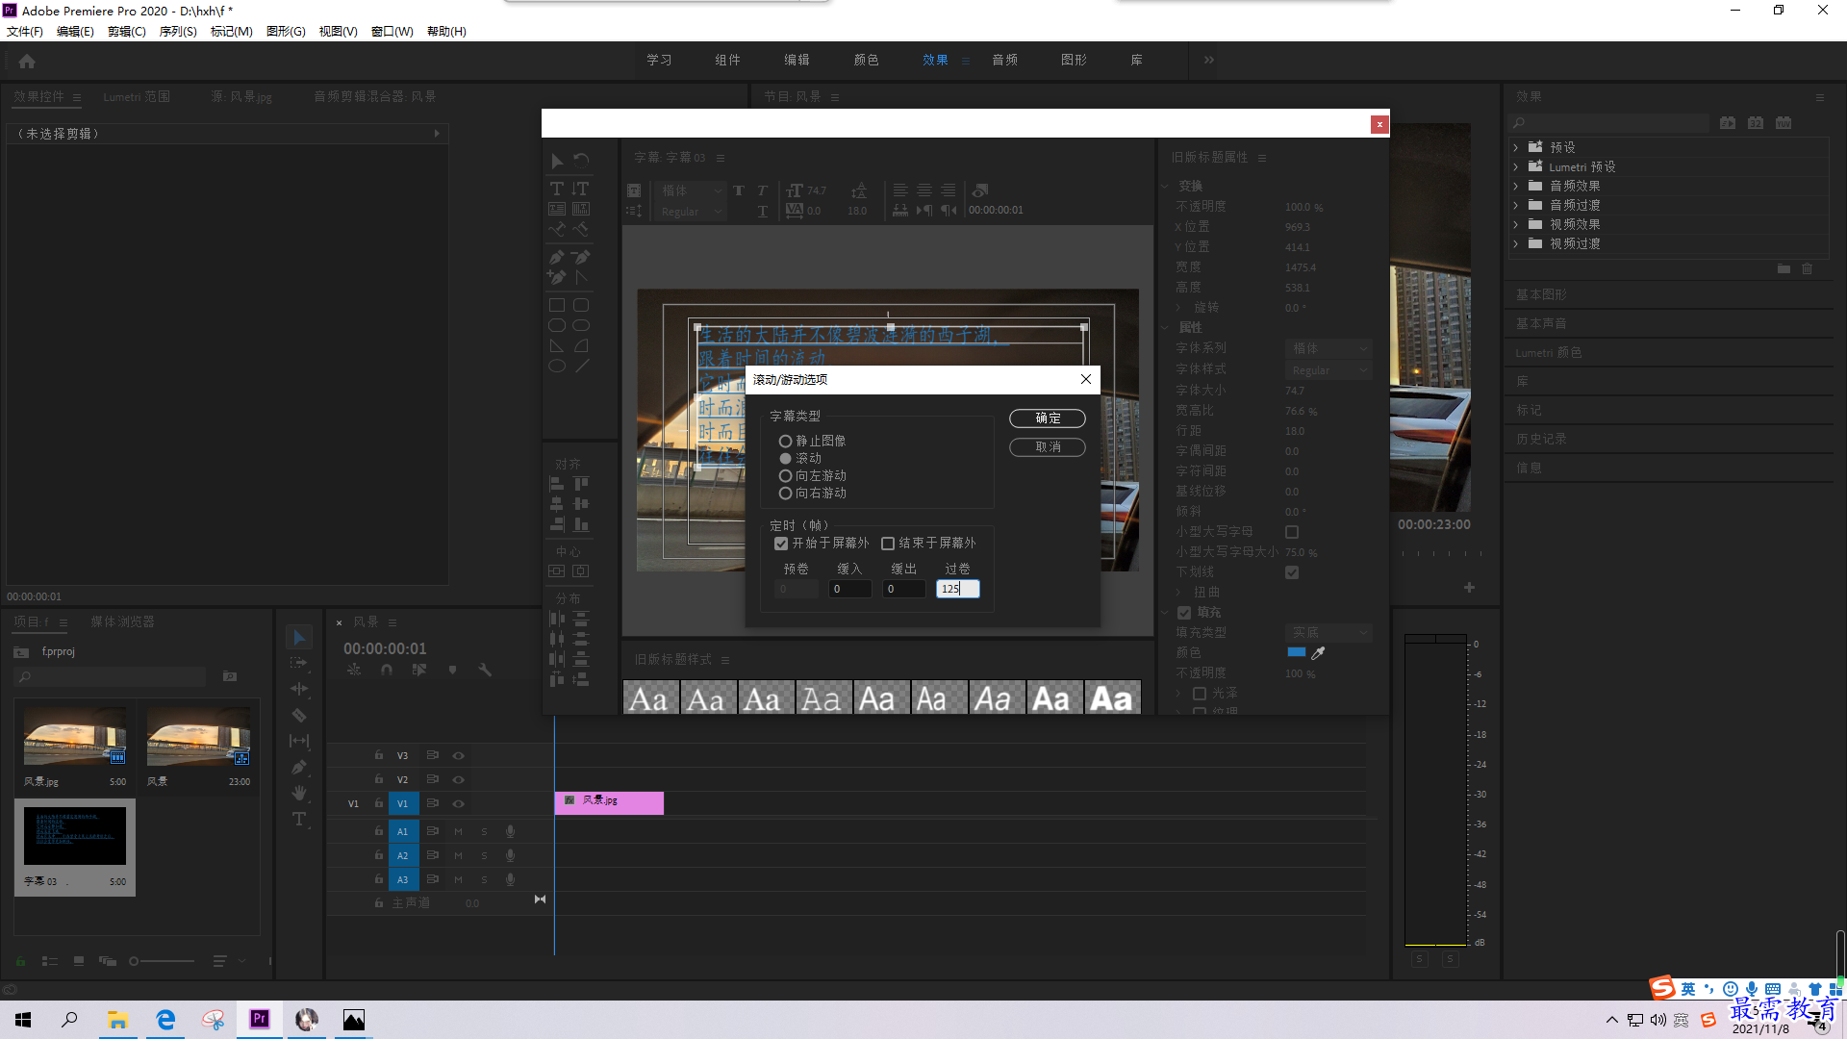Select the Line tool in title designer

[x=581, y=366]
